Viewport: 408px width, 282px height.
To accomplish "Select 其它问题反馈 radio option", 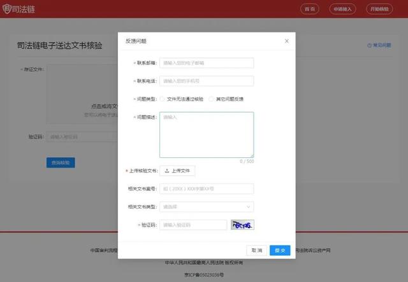I will coord(211,99).
